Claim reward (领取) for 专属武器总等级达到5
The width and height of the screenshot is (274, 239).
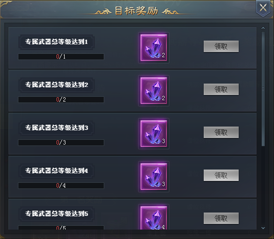[221, 218]
